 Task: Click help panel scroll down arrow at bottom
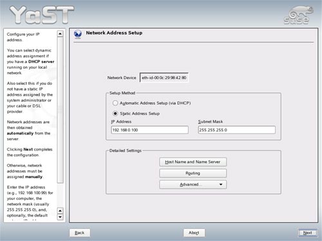[x=61, y=217]
